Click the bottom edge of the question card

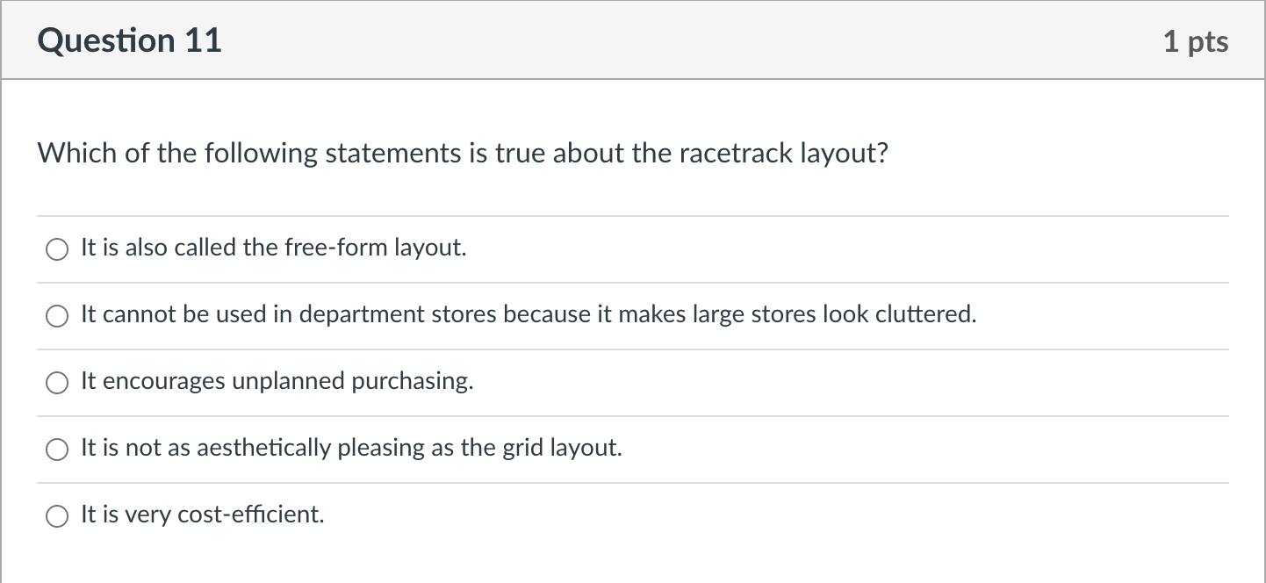pos(632,581)
